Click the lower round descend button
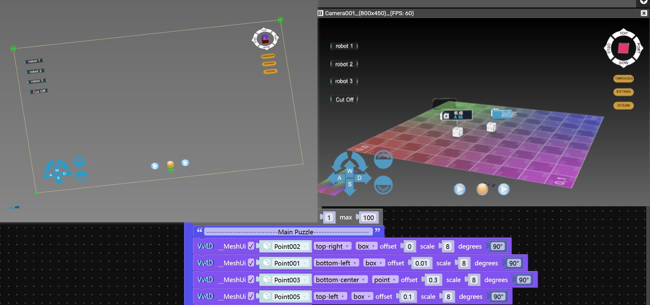 pos(383,185)
